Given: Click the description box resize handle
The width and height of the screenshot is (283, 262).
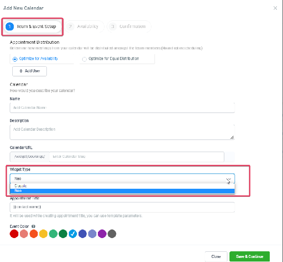Looking at the screenshot, I should (232, 137).
